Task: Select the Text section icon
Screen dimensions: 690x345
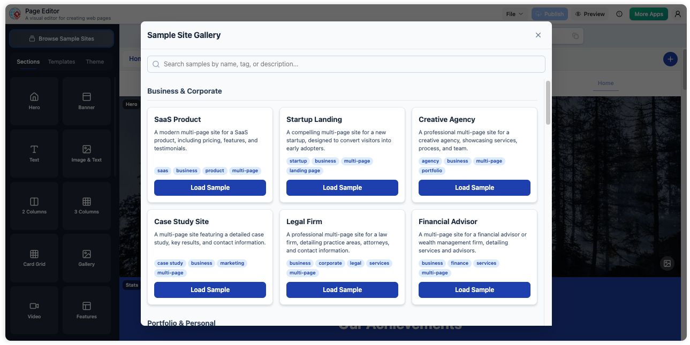Action: (34, 153)
